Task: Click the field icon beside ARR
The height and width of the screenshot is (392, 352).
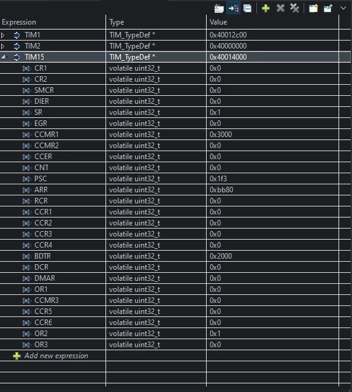Action: coord(27,190)
